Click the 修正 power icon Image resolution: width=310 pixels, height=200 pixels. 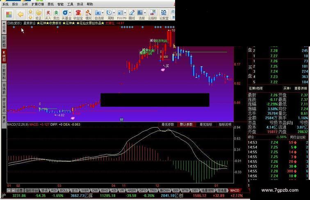pyautogui.click(x=39, y=13)
